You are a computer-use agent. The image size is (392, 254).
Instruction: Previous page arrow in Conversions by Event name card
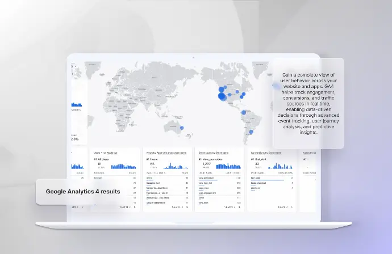(x=287, y=208)
